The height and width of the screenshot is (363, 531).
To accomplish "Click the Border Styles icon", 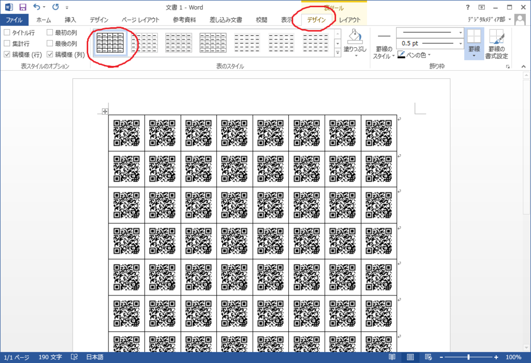I will tap(384, 36).
